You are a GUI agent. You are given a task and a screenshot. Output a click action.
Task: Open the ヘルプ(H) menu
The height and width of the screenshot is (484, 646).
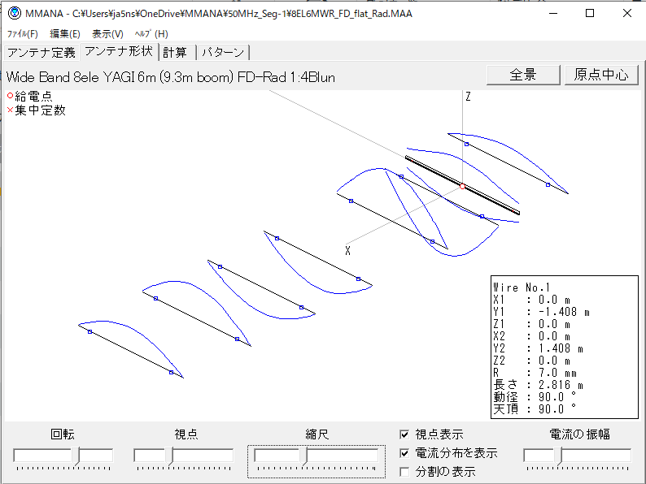pos(151,34)
